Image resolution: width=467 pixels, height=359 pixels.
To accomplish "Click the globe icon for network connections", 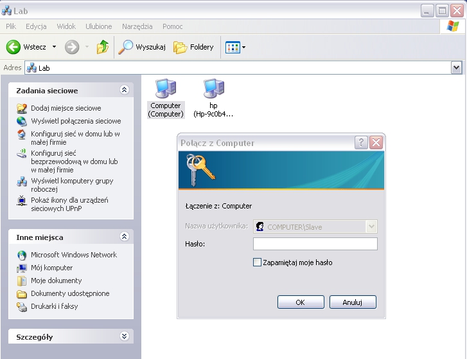I will 22,121.
